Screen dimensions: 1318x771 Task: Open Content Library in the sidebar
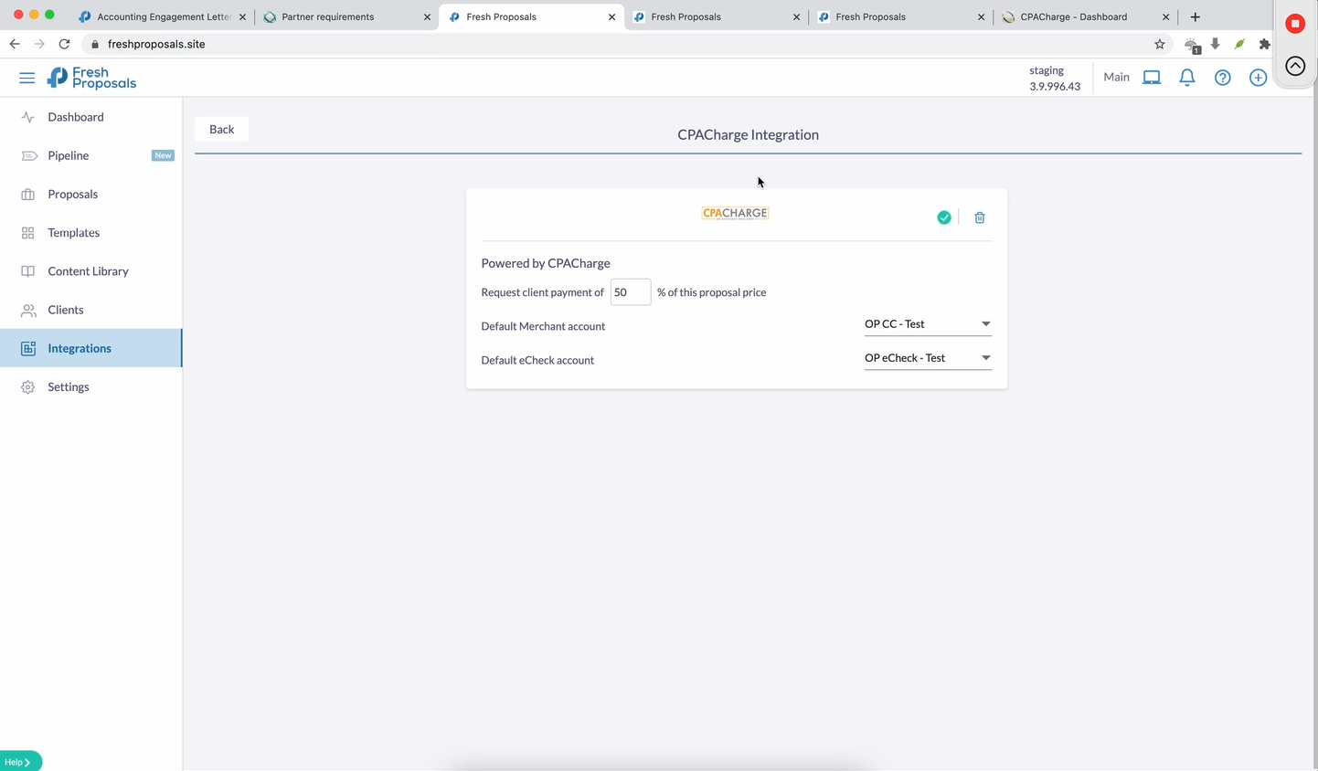pos(91,271)
